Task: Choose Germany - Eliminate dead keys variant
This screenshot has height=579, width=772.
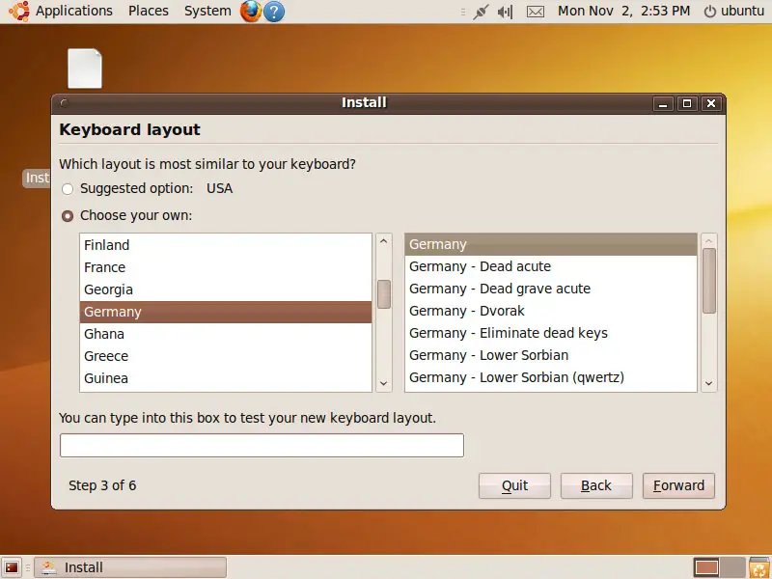Action: coord(550,333)
